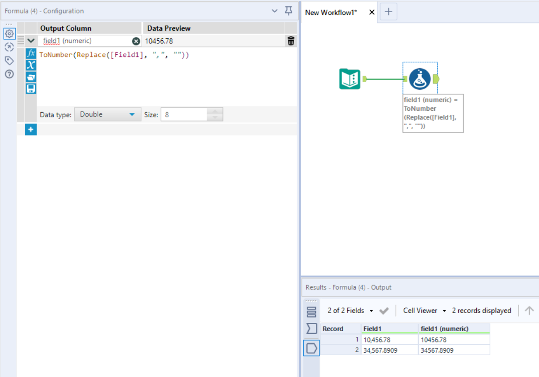The image size is (539, 377).
Task: Click the Formula tool on the canvas
Action: [x=419, y=78]
